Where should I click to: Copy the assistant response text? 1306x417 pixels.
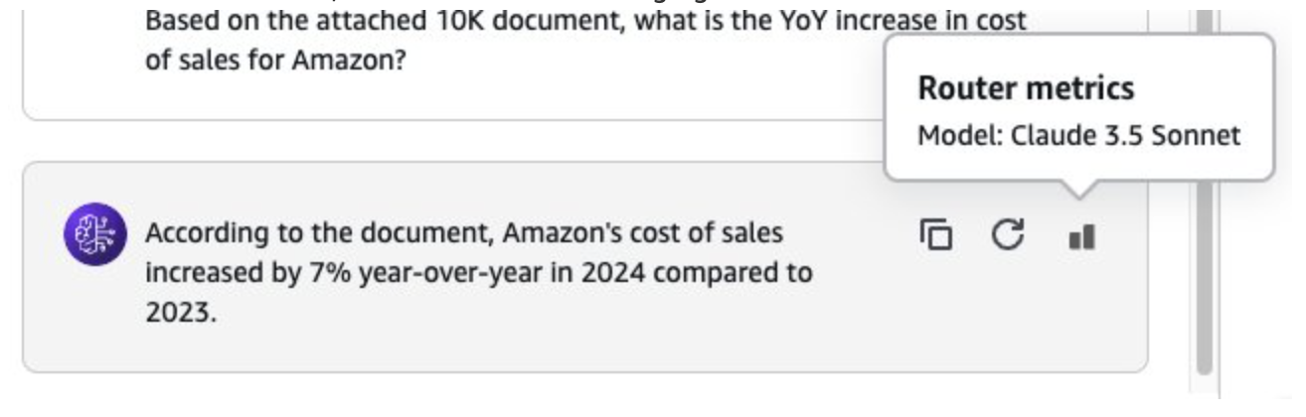(x=935, y=236)
